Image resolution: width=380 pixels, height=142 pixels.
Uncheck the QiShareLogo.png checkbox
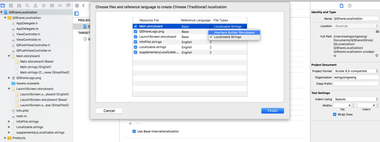(x=135, y=32)
